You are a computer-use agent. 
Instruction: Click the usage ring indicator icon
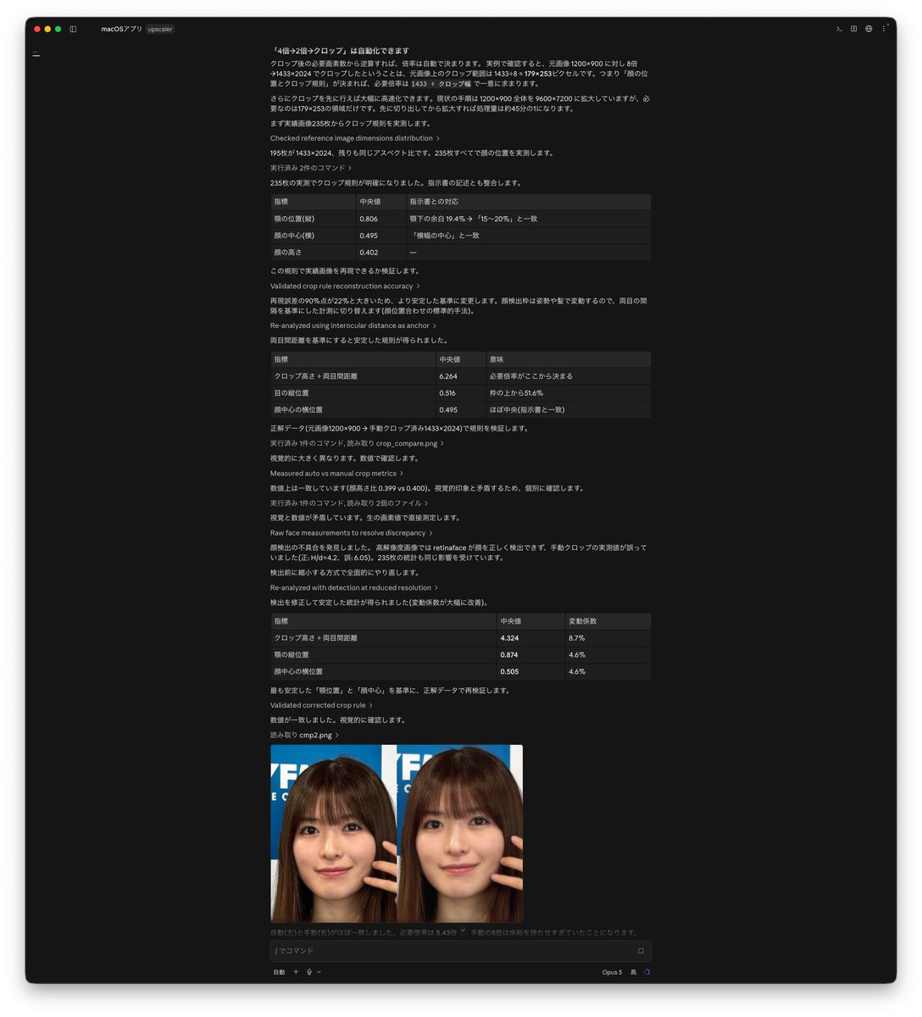647,972
